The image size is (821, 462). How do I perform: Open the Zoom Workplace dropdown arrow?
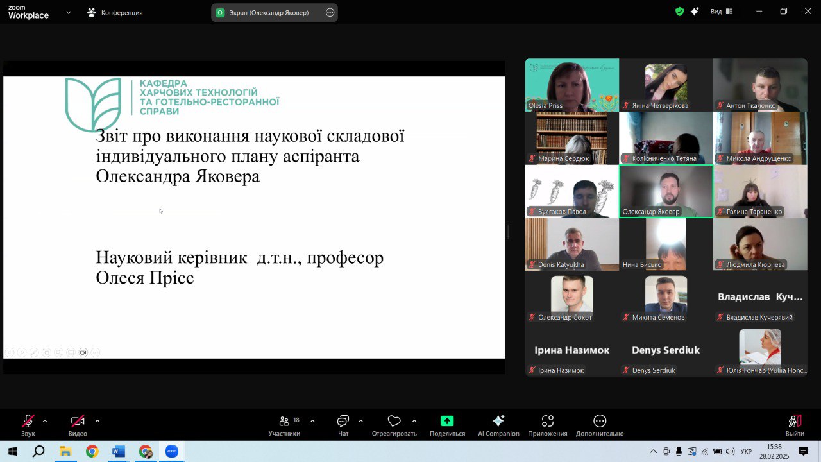click(x=68, y=12)
